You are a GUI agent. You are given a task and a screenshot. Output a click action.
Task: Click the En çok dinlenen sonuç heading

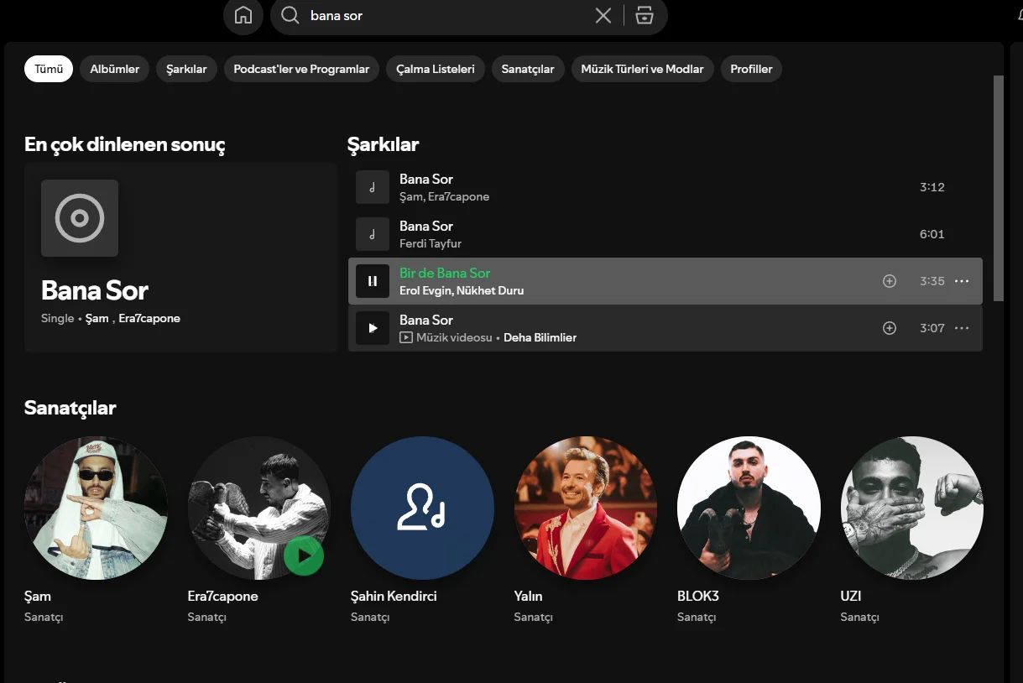tap(125, 144)
